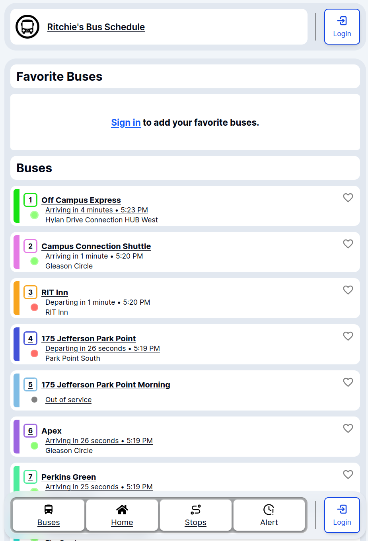Viewport: 368px width, 541px height.
Task: Click the bottom bar Login button
Action: 342,515
